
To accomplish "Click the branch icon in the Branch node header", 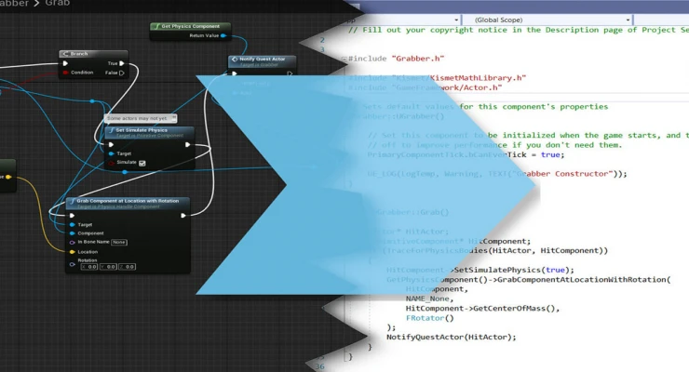I will [x=65, y=54].
